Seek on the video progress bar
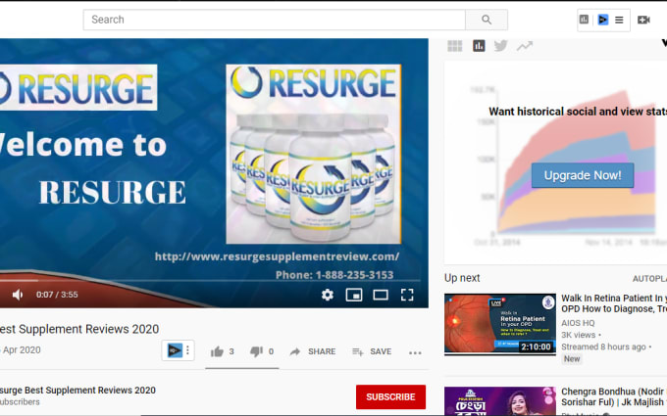This screenshot has width=667, height=416. [x=211, y=281]
